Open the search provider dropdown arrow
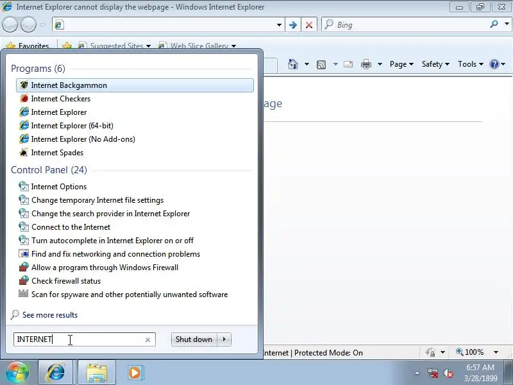 pyautogui.click(x=507, y=24)
